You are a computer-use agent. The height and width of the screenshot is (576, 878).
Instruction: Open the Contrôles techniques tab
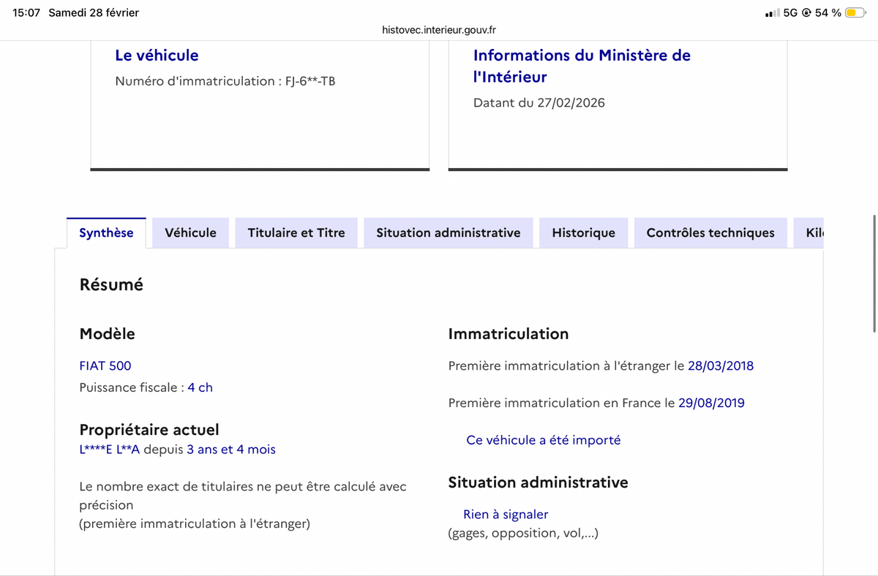pyautogui.click(x=710, y=233)
